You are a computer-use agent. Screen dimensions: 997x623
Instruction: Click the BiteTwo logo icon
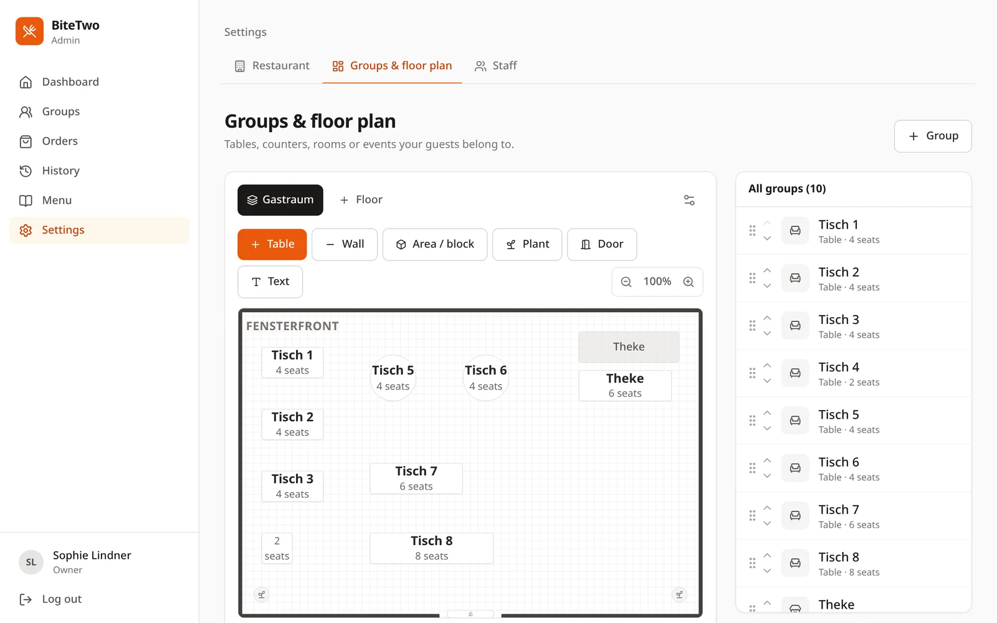coord(29,31)
